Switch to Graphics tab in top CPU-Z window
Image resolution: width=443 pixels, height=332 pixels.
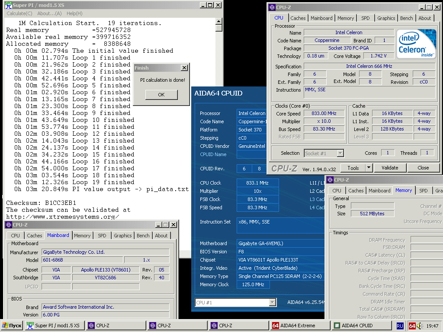coord(386,18)
